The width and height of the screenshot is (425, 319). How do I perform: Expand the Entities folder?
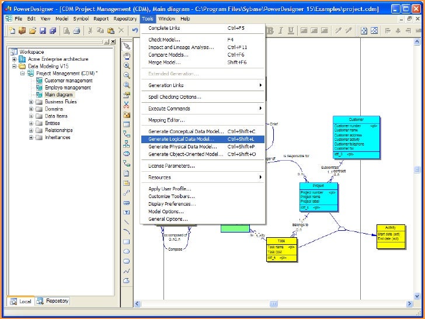(31, 123)
